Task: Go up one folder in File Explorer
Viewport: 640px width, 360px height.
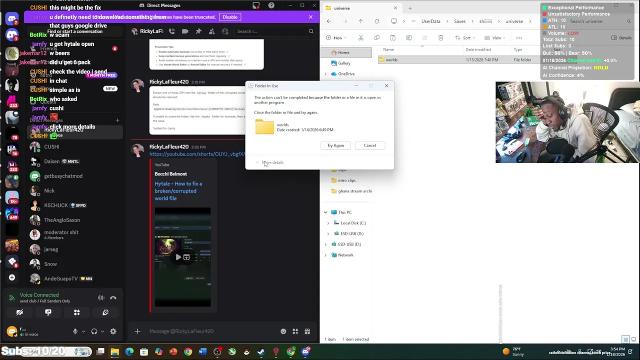Action: click(360, 21)
